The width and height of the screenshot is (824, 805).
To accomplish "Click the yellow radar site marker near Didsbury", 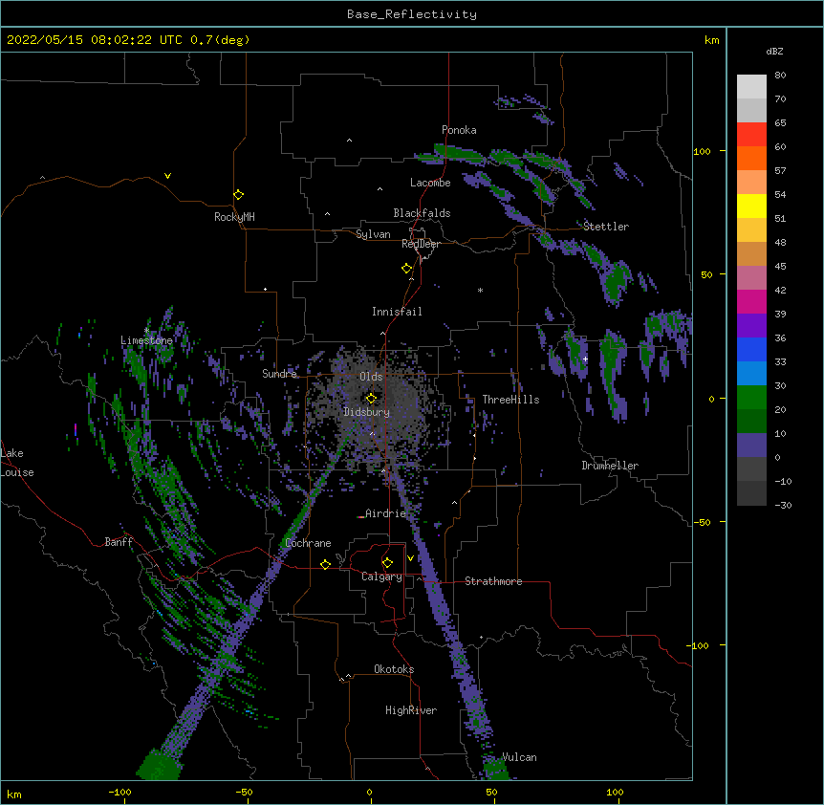I will tap(371, 398).
